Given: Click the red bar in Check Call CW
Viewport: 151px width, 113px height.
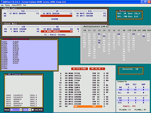Looking at the screenshot, I should [56, 16].
